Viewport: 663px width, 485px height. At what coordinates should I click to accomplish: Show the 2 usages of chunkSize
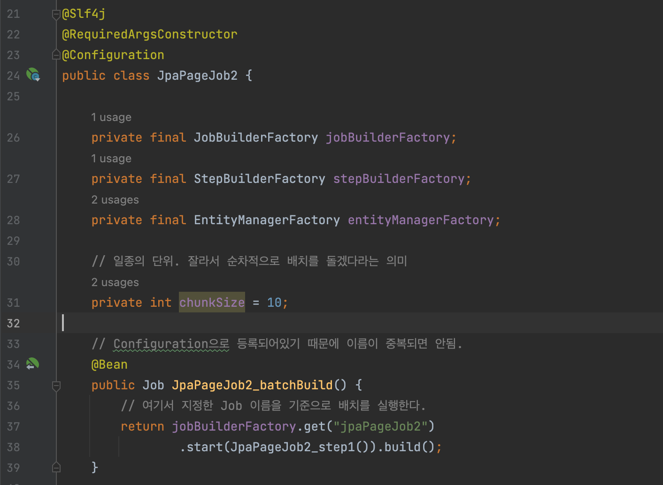coord(115,282)
